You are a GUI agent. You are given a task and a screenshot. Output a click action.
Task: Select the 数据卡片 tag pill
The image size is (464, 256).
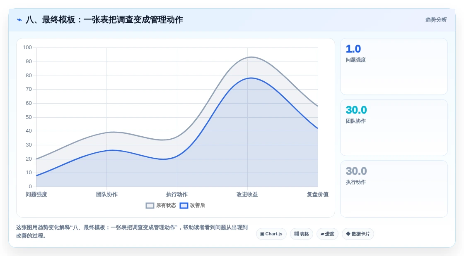pyautogui.click(x=358, y=234)
